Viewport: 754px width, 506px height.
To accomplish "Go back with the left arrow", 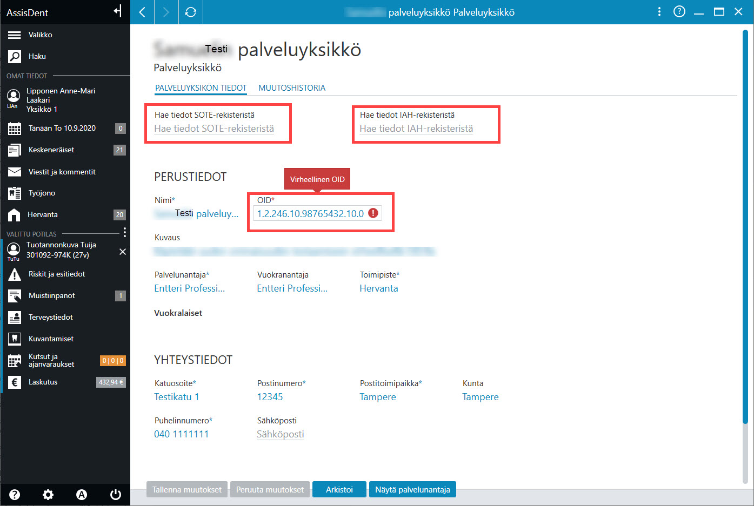I will pos(142,12).
